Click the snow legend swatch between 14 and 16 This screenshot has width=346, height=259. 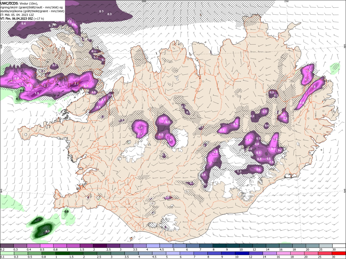click(x=272, y=246)
